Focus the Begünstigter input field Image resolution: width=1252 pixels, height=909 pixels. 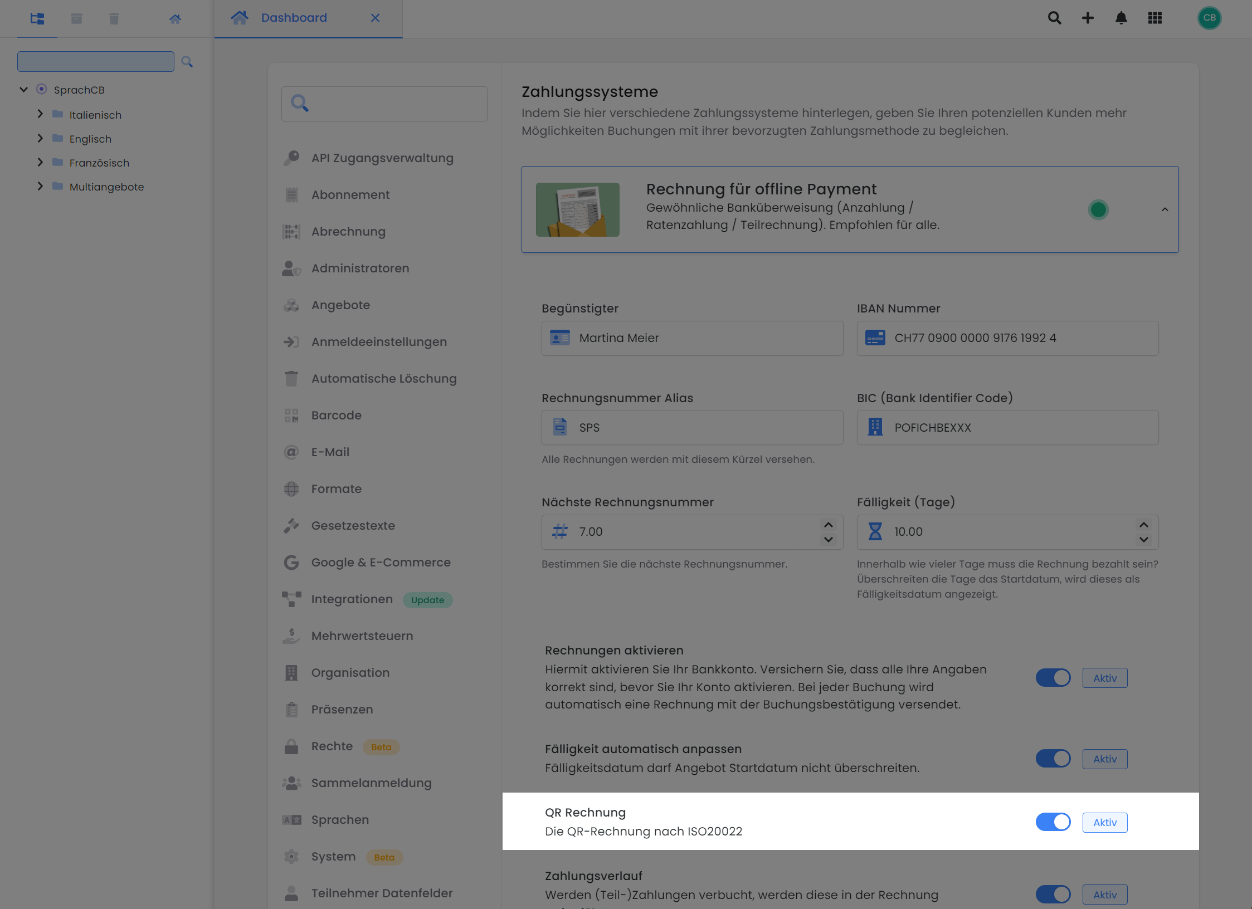point(692,338)
